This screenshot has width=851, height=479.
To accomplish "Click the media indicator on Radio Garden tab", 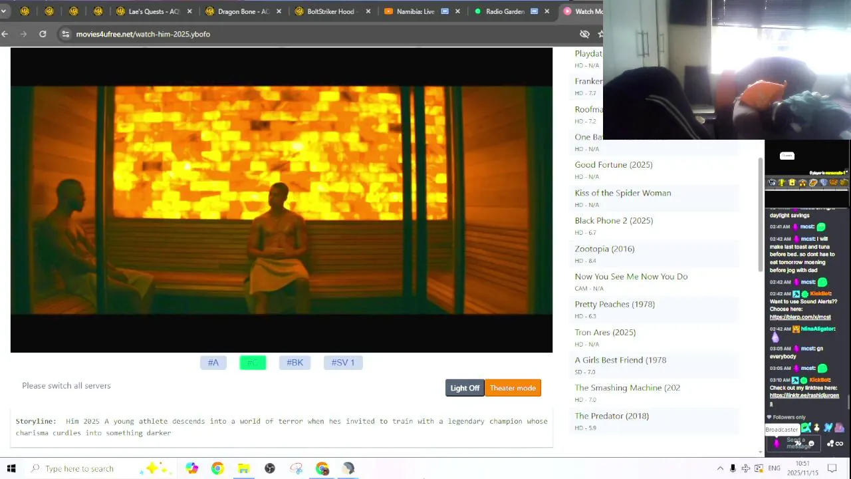I will coord(534,11).
